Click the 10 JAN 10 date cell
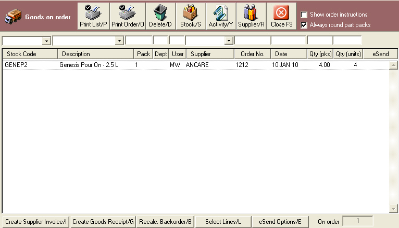Viewport: 399px width, 228px height. click(285, 65)
